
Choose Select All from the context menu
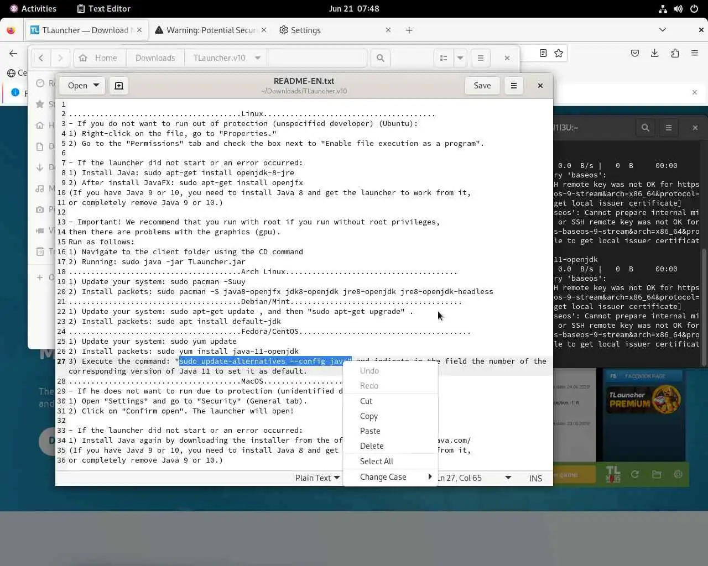[391, 462]
